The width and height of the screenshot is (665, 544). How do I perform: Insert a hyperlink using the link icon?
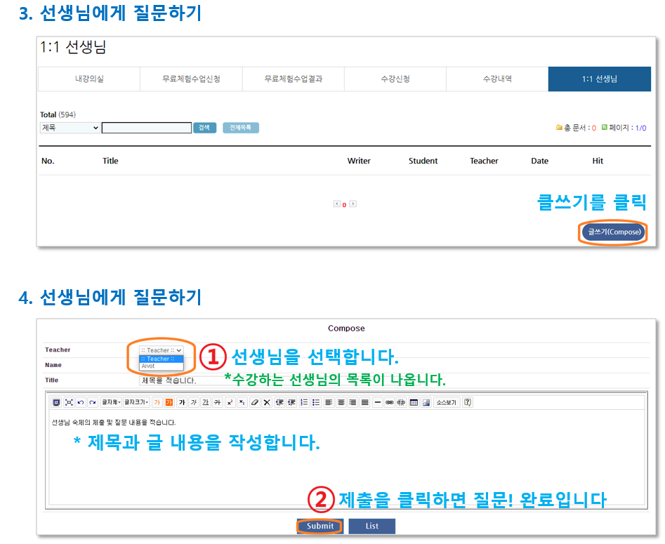389,402
